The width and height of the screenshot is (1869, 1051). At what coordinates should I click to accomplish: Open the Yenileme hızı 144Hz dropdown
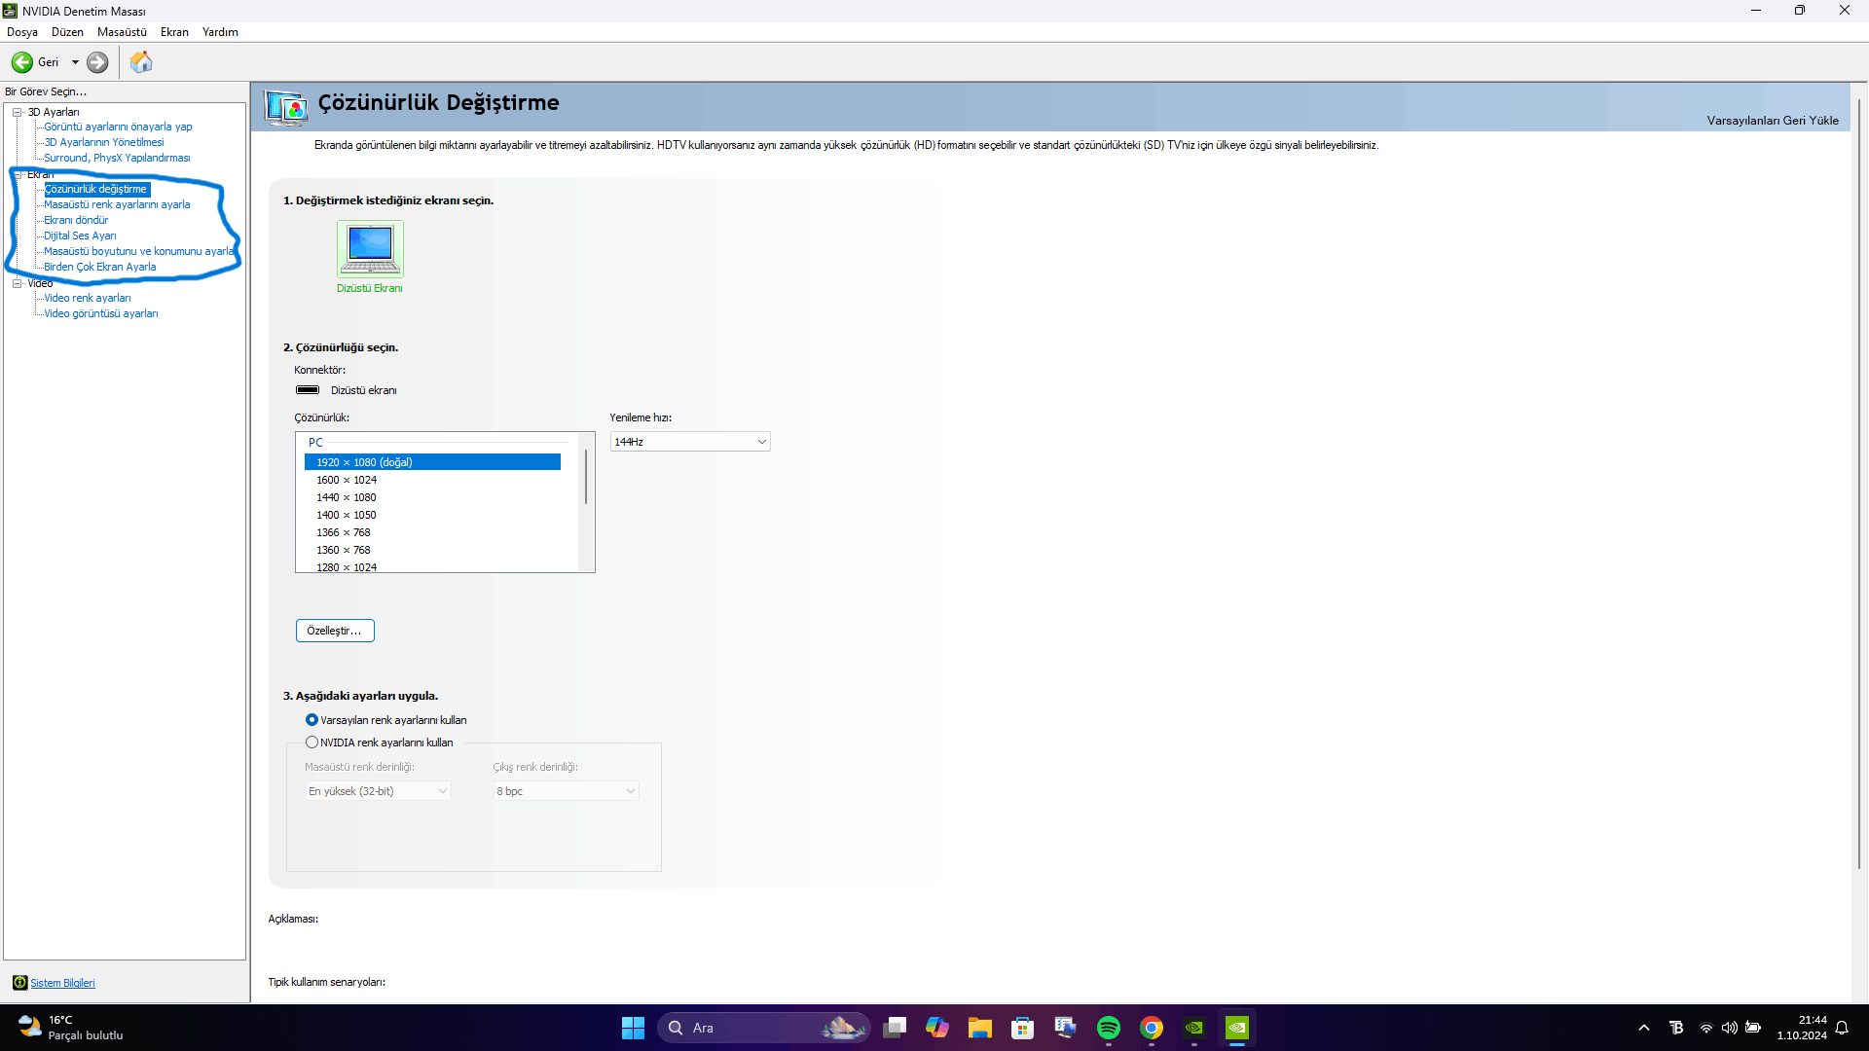tap(689, 442)
